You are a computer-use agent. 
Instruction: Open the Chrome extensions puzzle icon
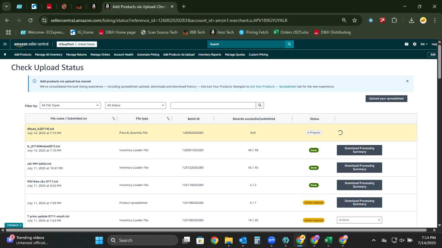tap(394, 20)
